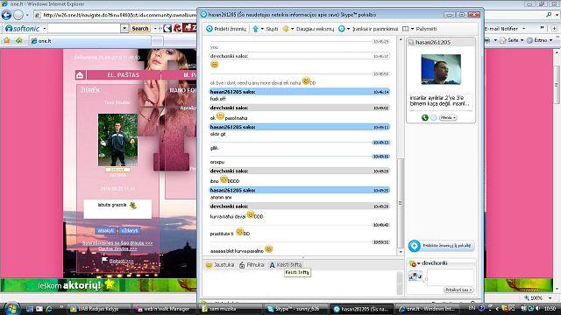
Task: Click the round add-people-to-conversation icon
Action: [415, 246]
